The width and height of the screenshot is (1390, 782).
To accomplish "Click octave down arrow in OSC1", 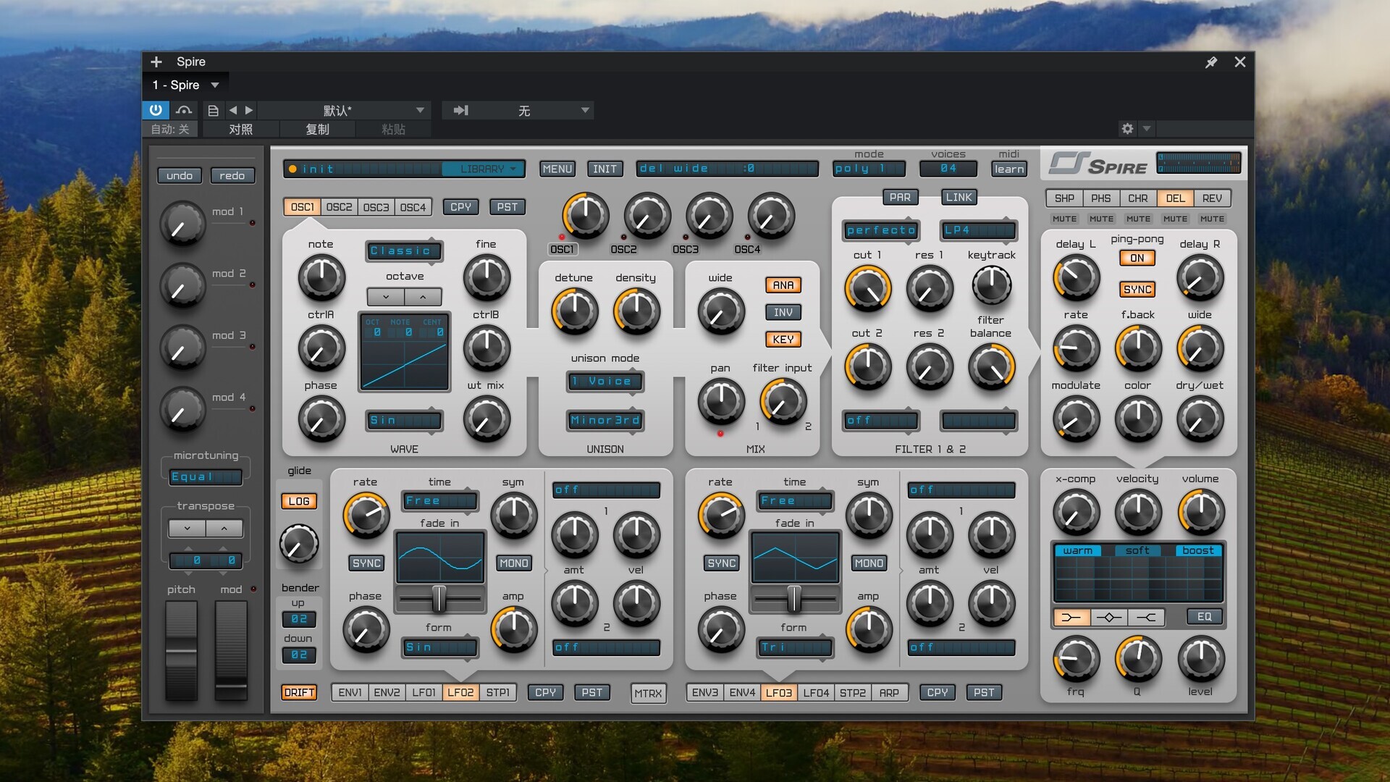I will [x=386, y=297].
